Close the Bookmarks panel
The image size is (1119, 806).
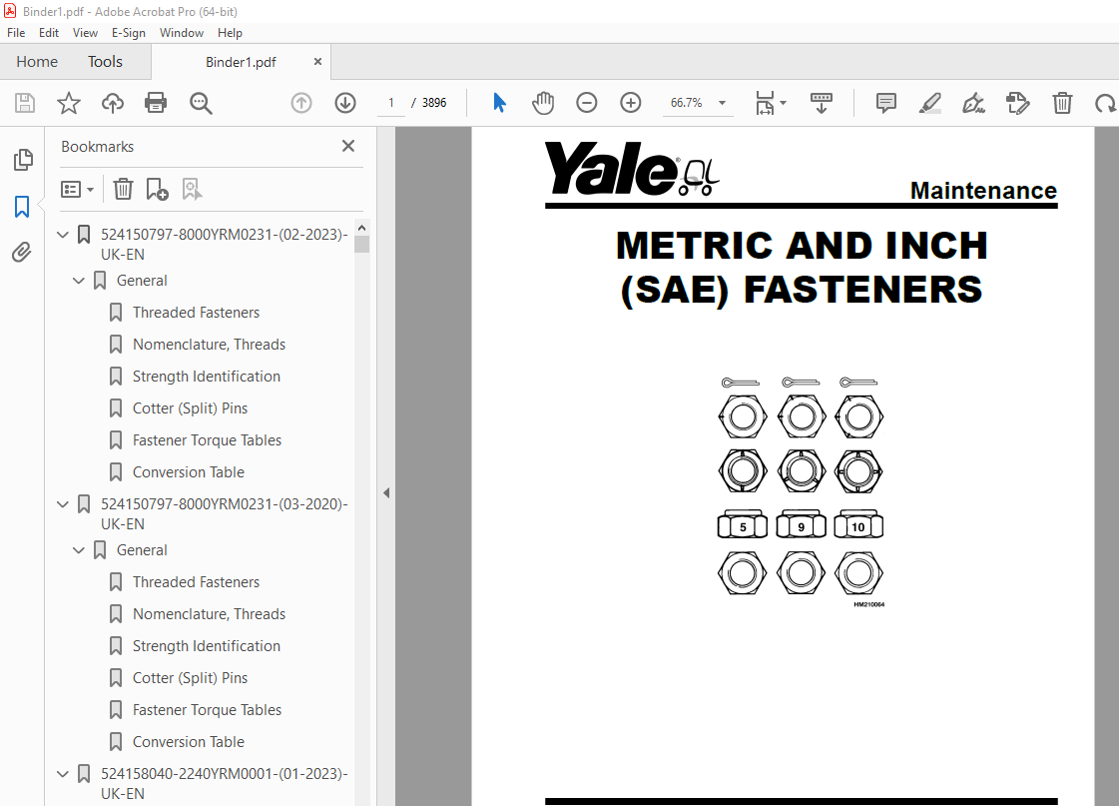pos(348,146)
